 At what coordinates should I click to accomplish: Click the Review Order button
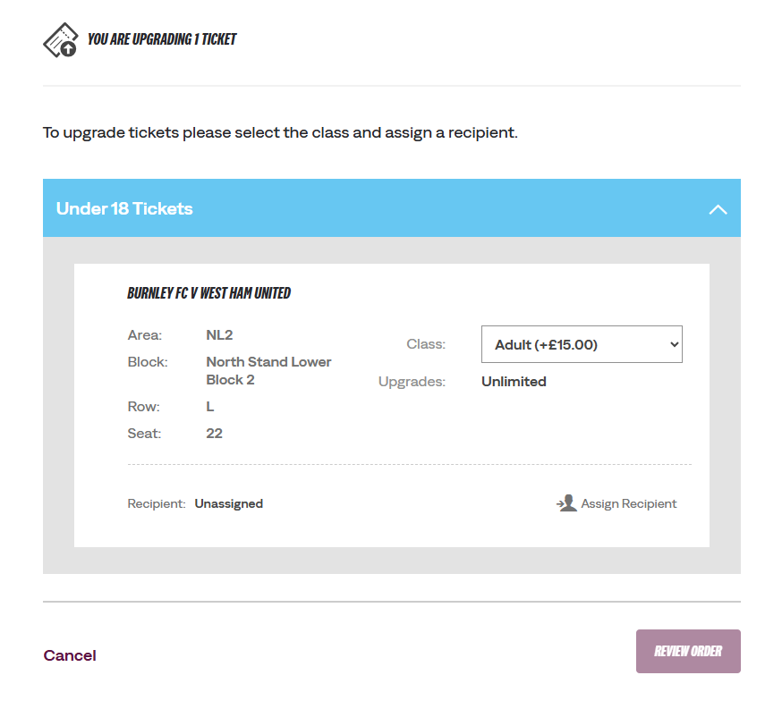click(x=688, y=651)
